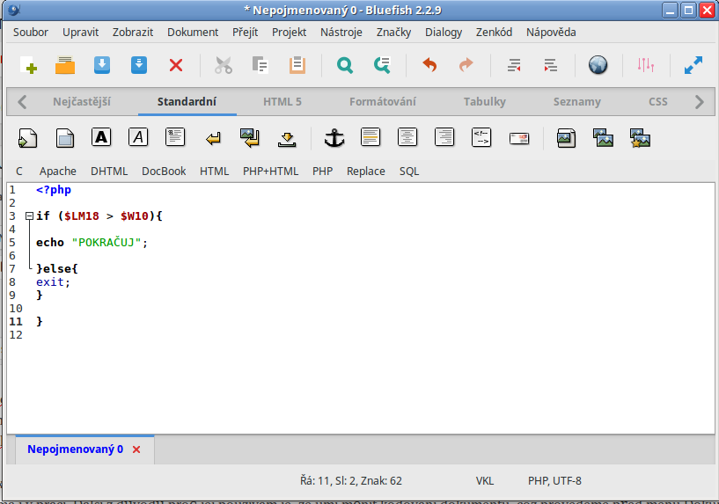This screenshot has width=719, height=504.
Task: Indent the selected lines
Action: tap(550, 65)
